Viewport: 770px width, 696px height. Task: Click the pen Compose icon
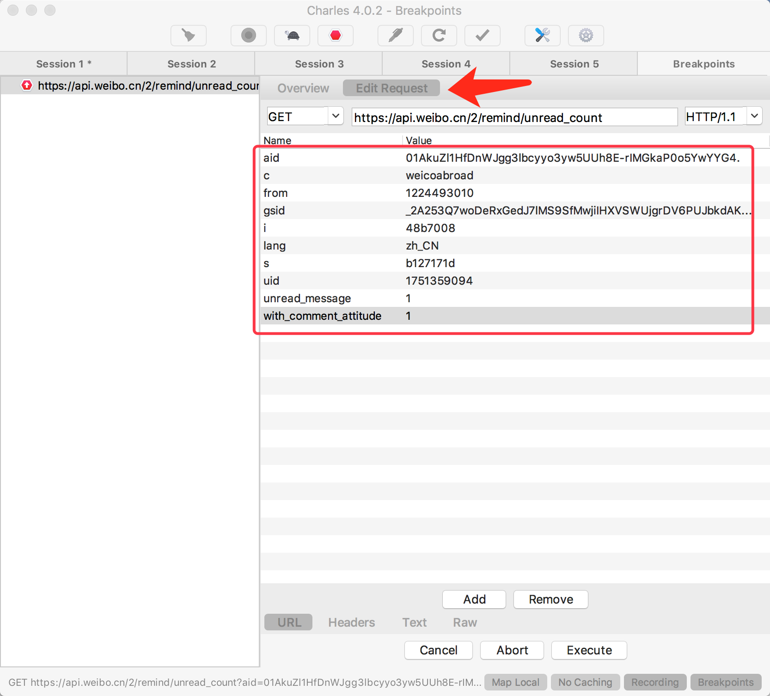click(396, 36)
